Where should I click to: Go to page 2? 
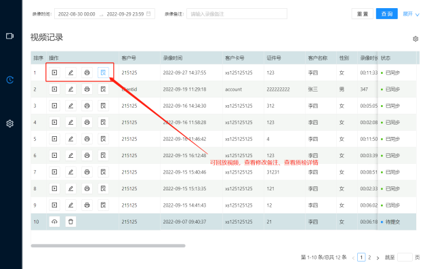[369, 257]
